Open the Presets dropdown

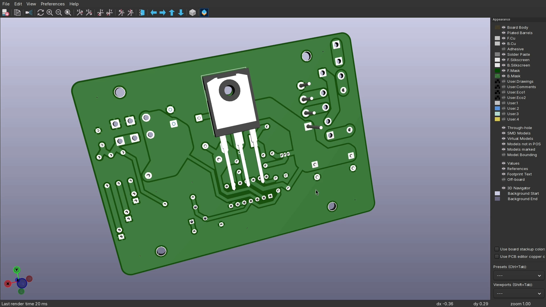(519, 275)
